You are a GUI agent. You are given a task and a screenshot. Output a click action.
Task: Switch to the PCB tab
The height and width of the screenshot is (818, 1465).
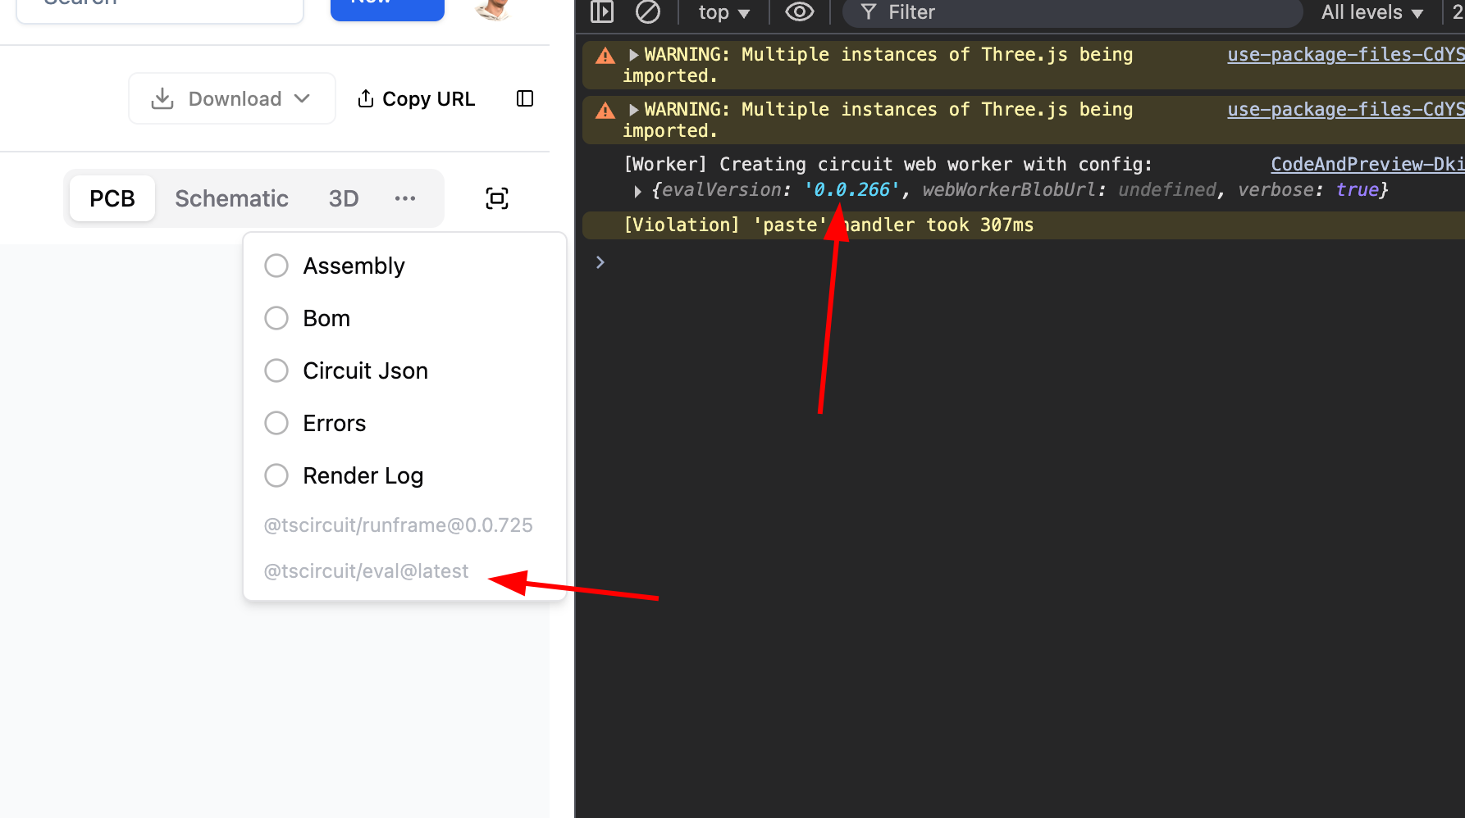[x=112, y=198]
